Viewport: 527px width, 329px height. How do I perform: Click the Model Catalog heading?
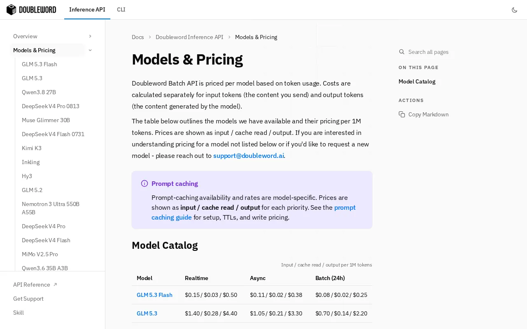click(165, 246)
